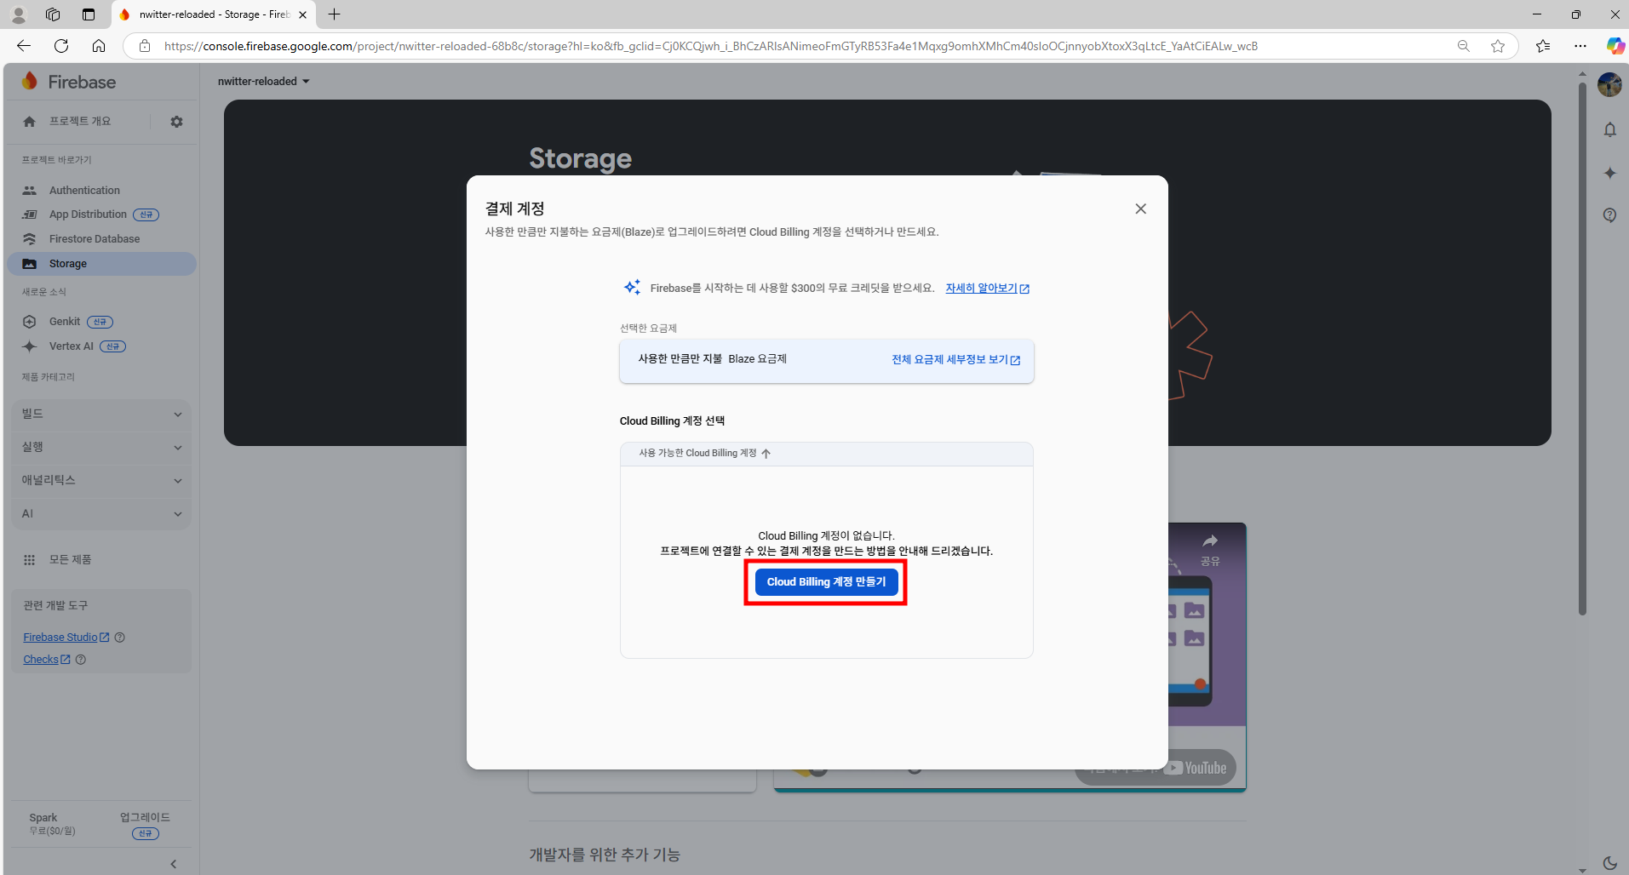Select Storage in the sidebar
1629x875 pixels.
101,264
